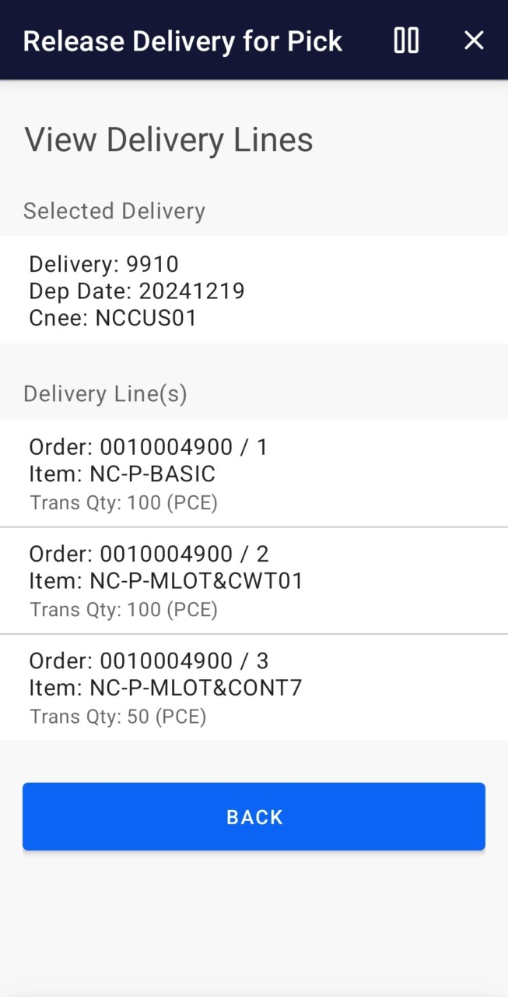This screenshot has height=997, width=508.
Task: Tap the Dep Date 20241219 line
Action: point(137,291)
